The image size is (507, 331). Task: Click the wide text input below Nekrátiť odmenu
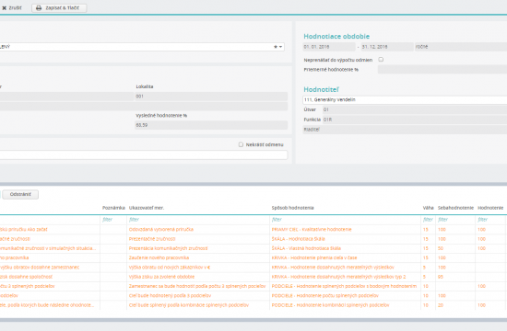(144, 154)
